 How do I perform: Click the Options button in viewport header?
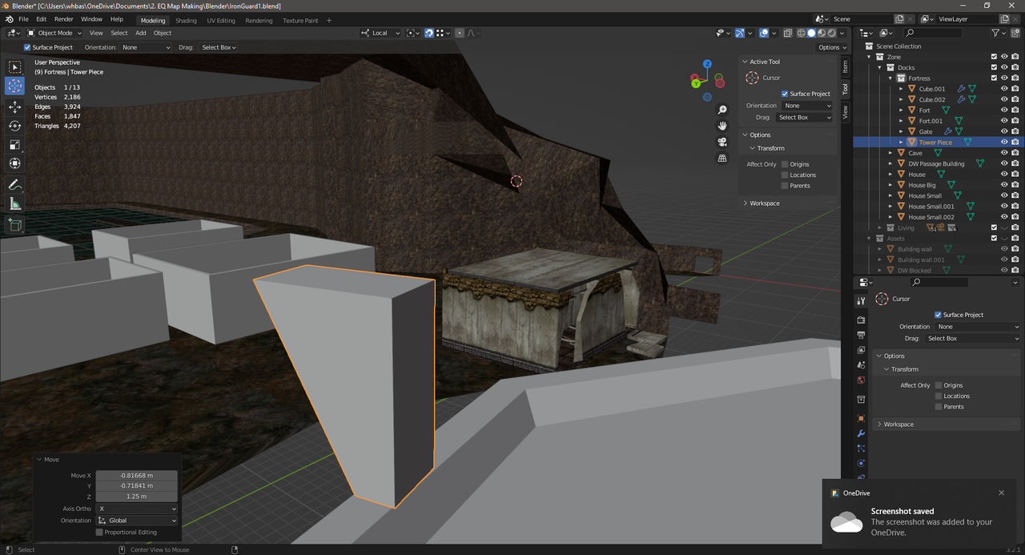[832, 47]
